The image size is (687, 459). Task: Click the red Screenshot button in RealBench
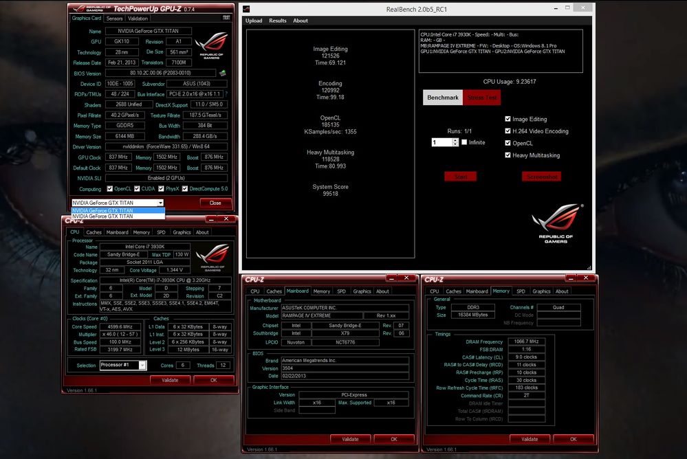[x=541, y=177]
